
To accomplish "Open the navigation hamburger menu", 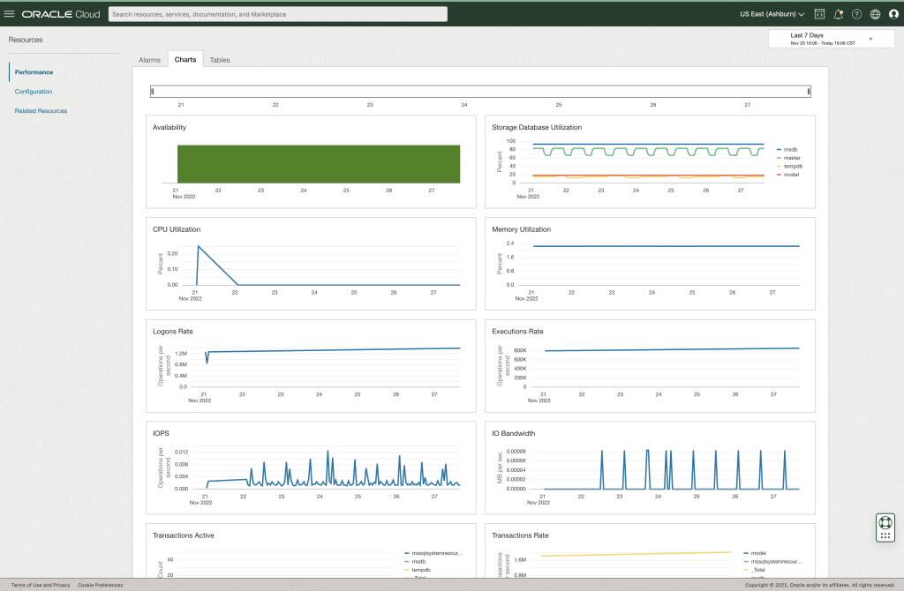I will click(x=11, y=13).
